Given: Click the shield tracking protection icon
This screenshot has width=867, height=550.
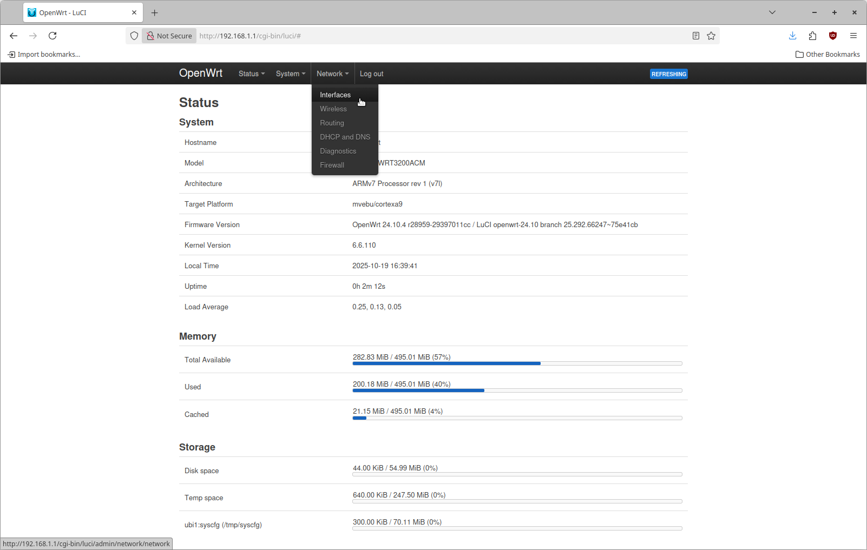Looking at the screenshot, I should [x=134, y=36].
